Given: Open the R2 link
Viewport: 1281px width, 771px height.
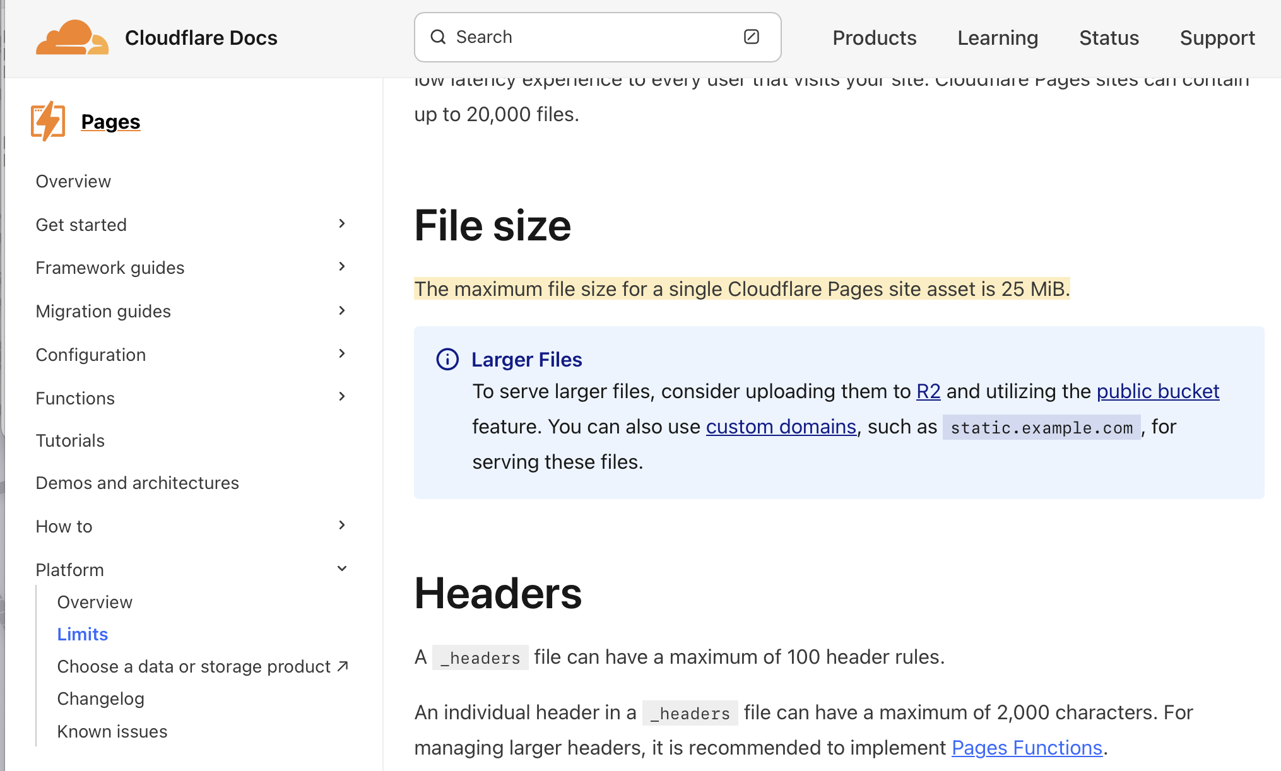Looking at the screenshot, I should 928,392.
